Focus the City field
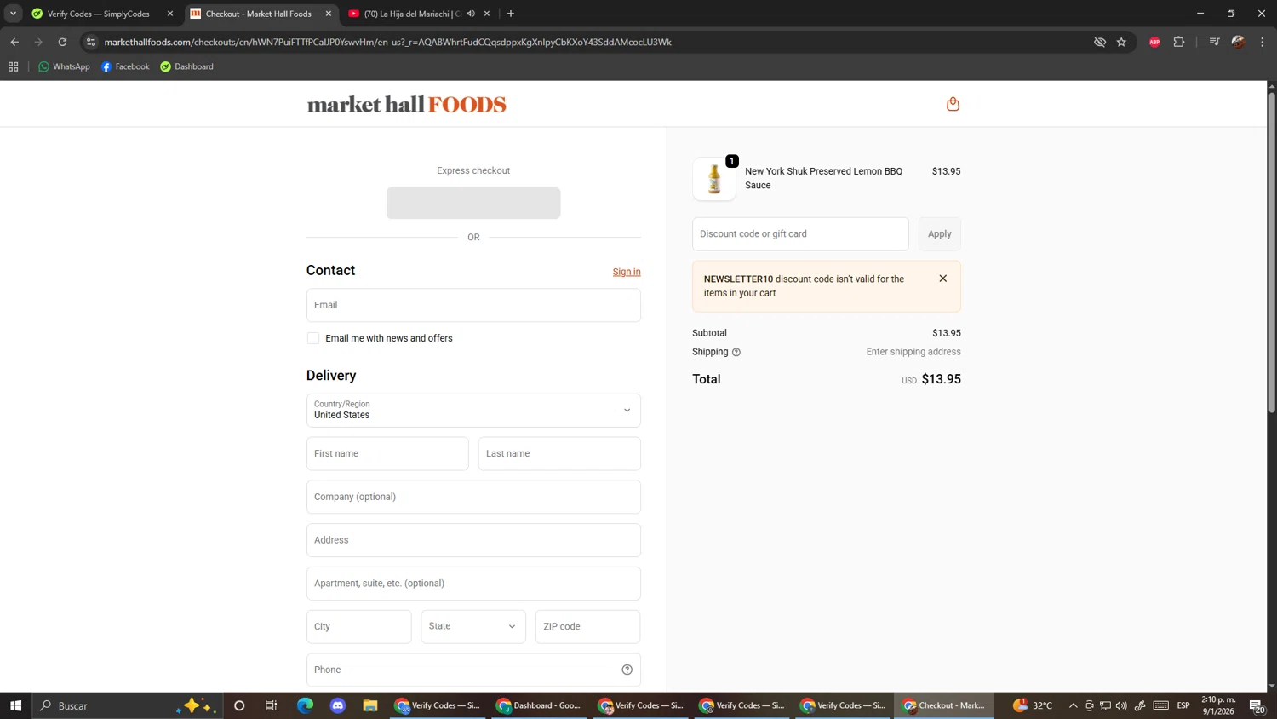This screenshot has width=1277, height=719. [359, 626]
